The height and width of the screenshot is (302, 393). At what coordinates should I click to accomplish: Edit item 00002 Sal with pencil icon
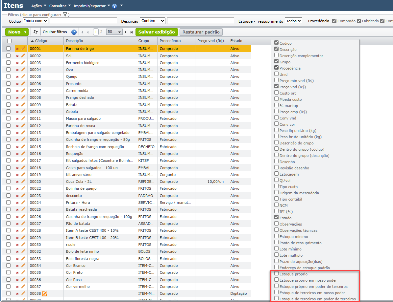[23, 55]
